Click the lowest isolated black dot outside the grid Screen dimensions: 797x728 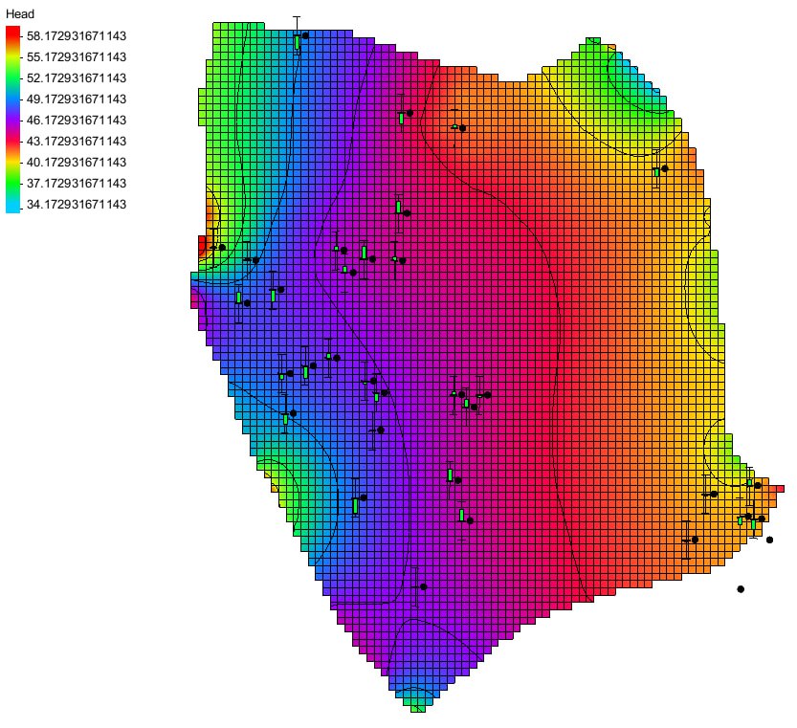[741, 589]
